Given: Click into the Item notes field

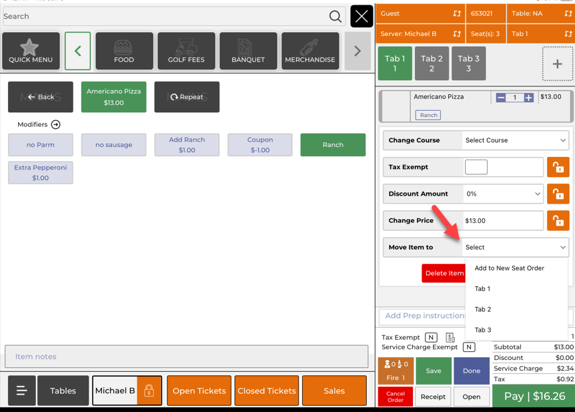Looking at the screenshot, I should [186, 357].
